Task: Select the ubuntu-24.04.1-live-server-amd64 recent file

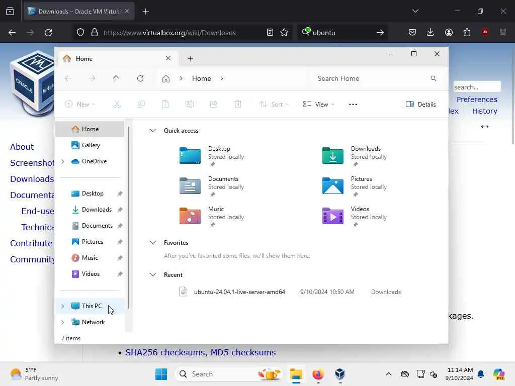Action: click(x=290, y=292)
